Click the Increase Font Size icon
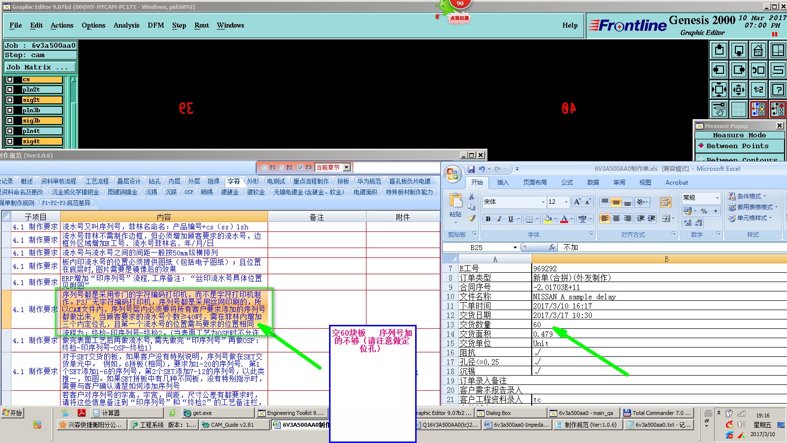 click(577, 202)
